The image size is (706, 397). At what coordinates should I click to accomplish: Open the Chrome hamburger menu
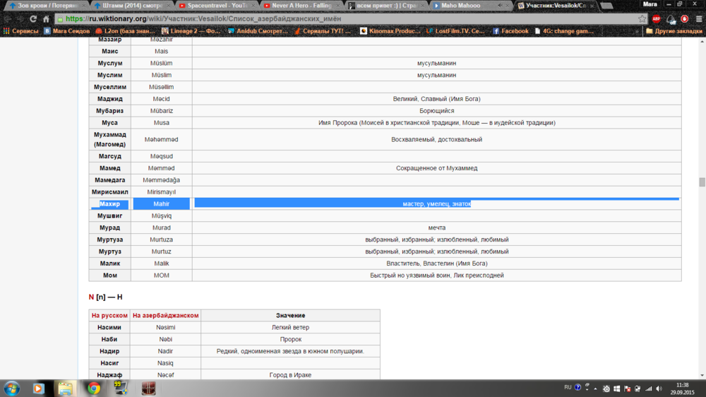tap(698, 19)
